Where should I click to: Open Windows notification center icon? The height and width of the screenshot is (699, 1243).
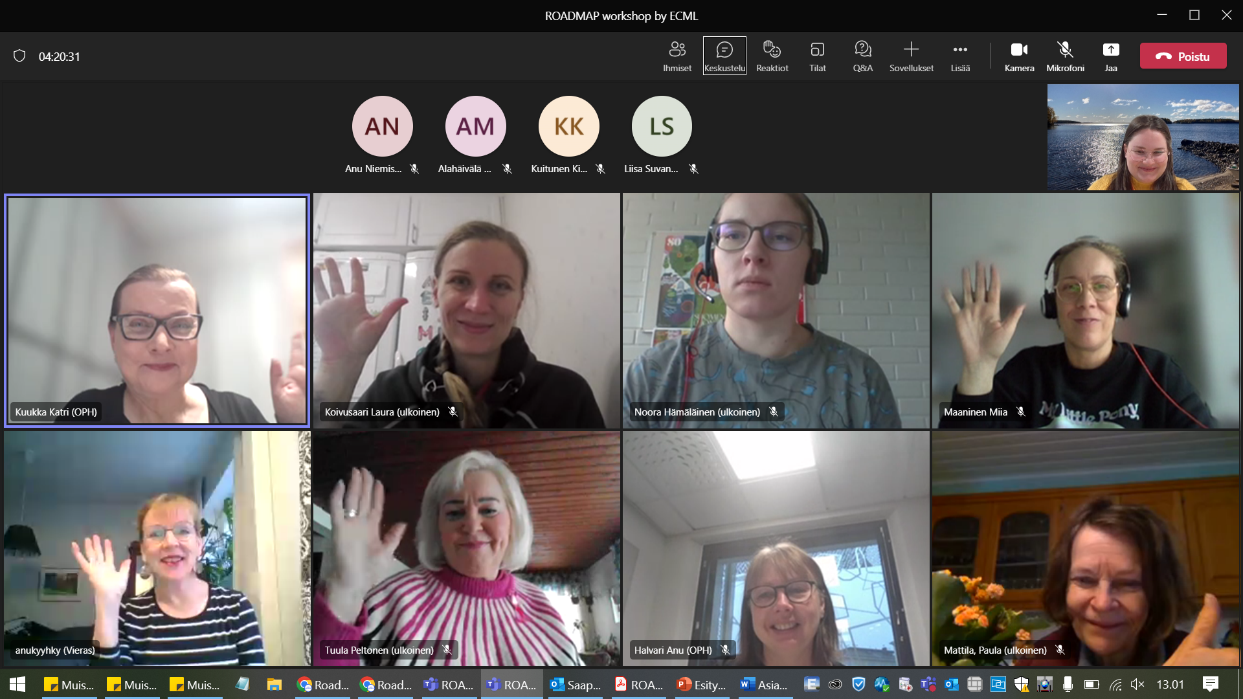coord(1210,684)
